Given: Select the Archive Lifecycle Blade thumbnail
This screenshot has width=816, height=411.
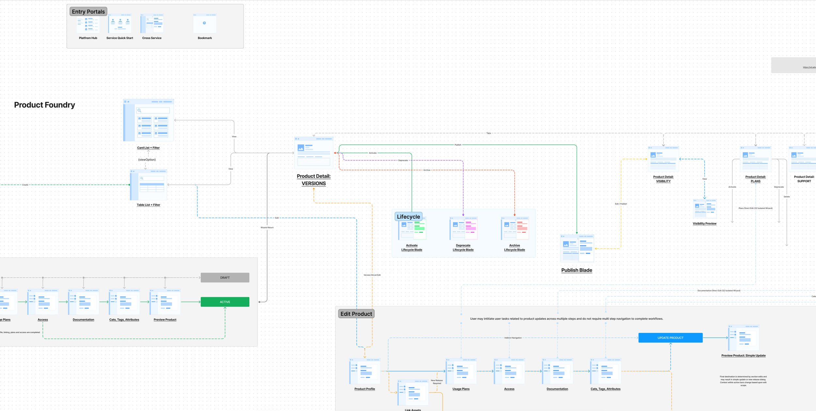Looking at the screenshot, I should click(x=515, y=228).
